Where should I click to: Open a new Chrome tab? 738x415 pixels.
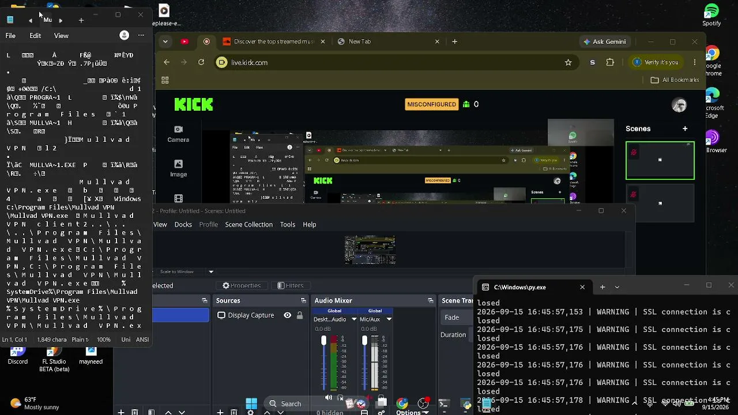455,41
